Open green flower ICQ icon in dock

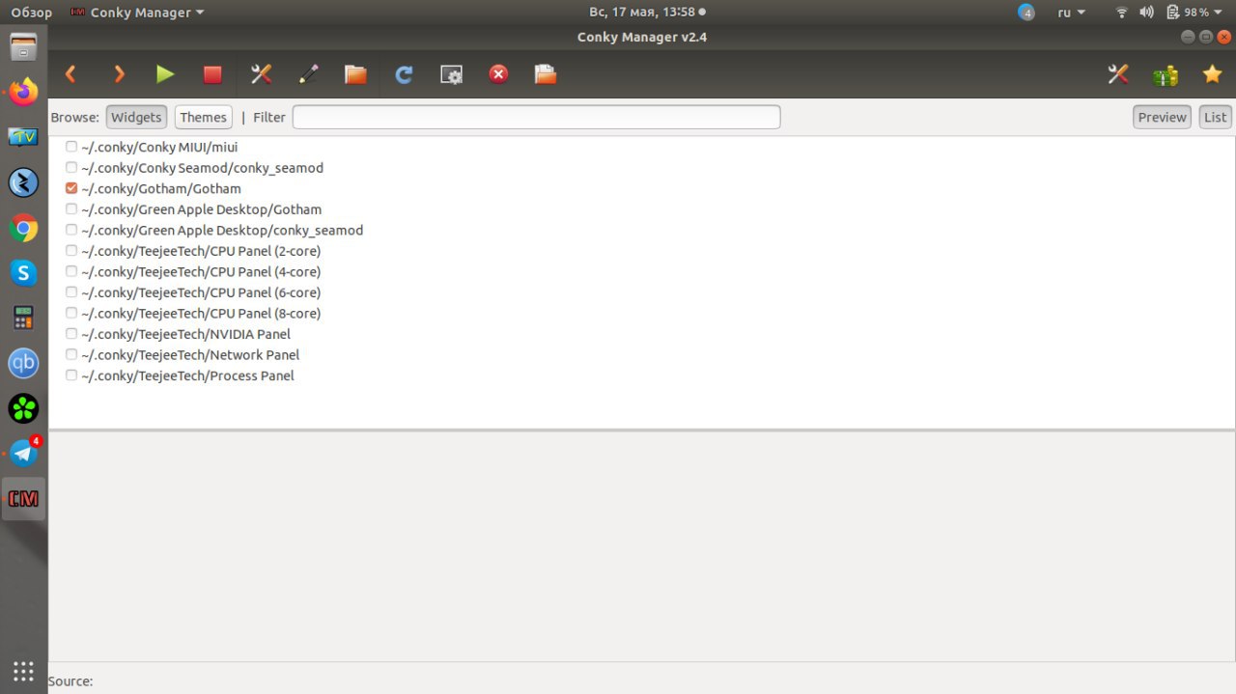click(x=23, y=408)
